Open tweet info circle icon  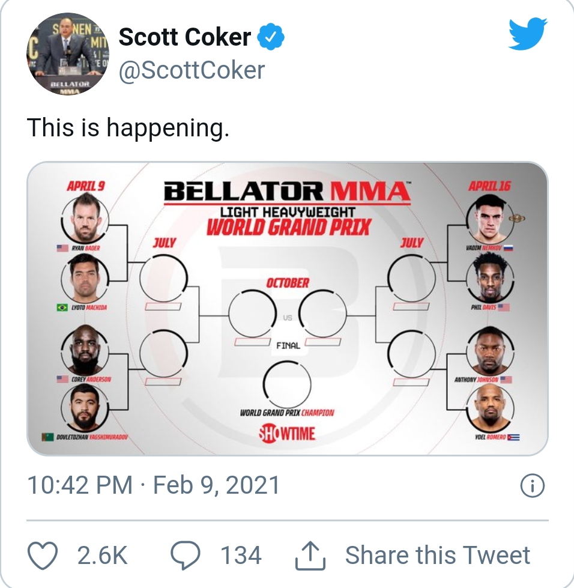[532, 486]
